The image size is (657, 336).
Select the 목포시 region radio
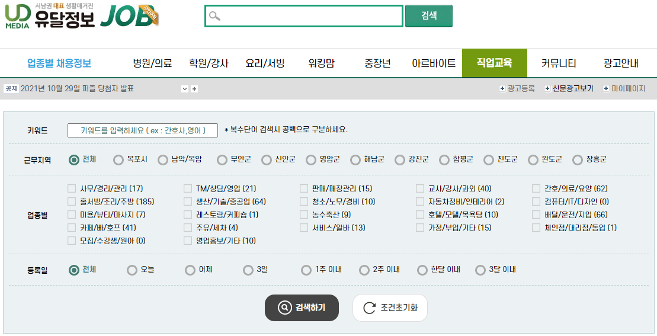click(x=118, y=159)
